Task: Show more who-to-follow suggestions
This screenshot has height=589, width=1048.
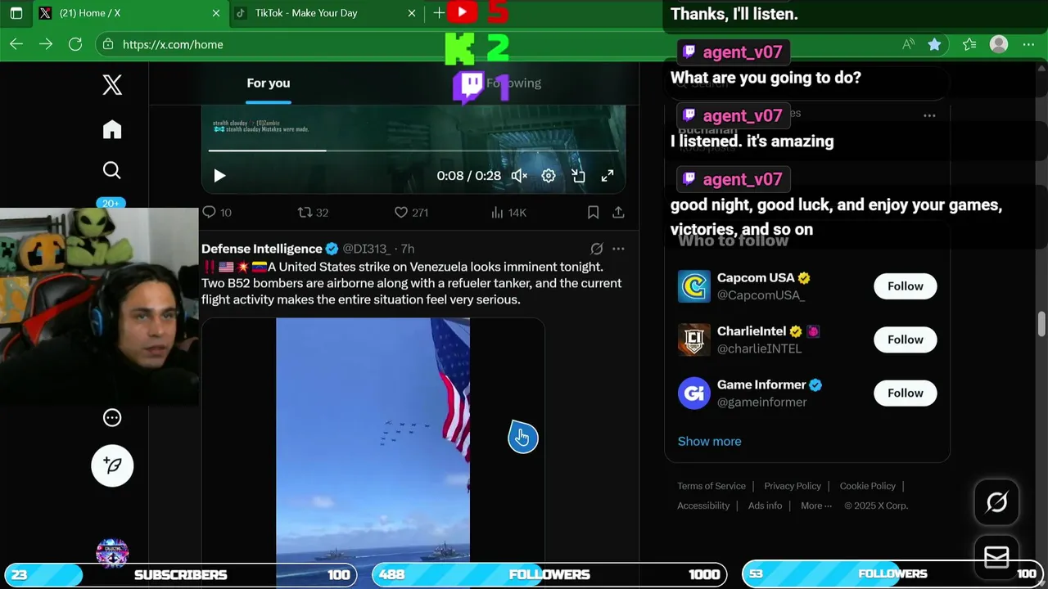Action: click(x=709, y=442)
